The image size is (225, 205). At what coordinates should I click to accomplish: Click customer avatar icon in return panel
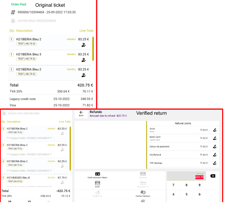(x=4, y=114)
